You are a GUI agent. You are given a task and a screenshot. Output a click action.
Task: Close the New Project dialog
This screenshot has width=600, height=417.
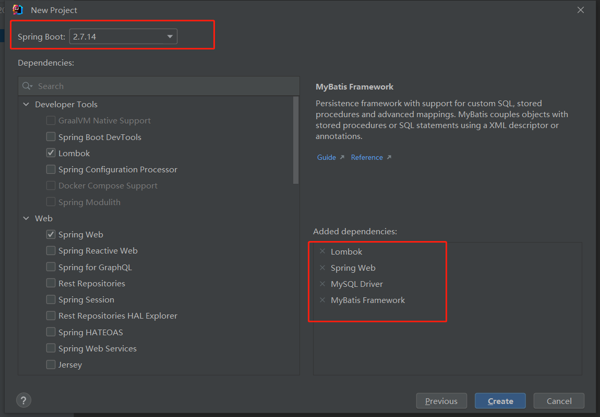(581, 10)
